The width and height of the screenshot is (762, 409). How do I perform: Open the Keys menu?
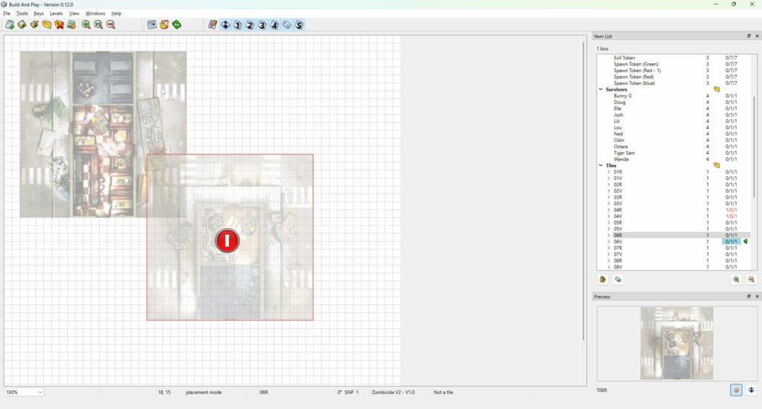click(39, 13)
